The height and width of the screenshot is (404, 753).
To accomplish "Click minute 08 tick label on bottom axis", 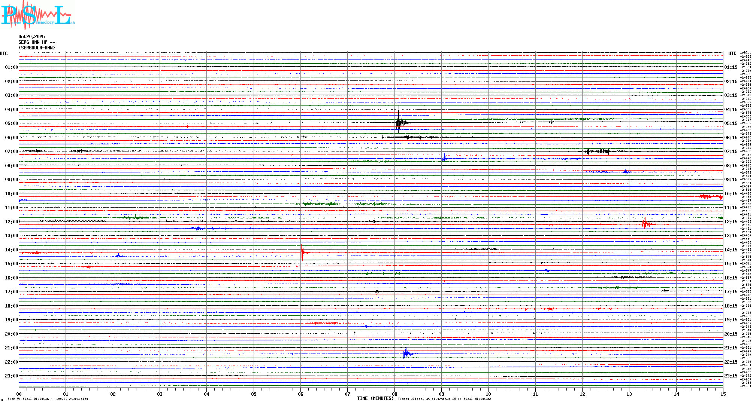I will 394,394.
